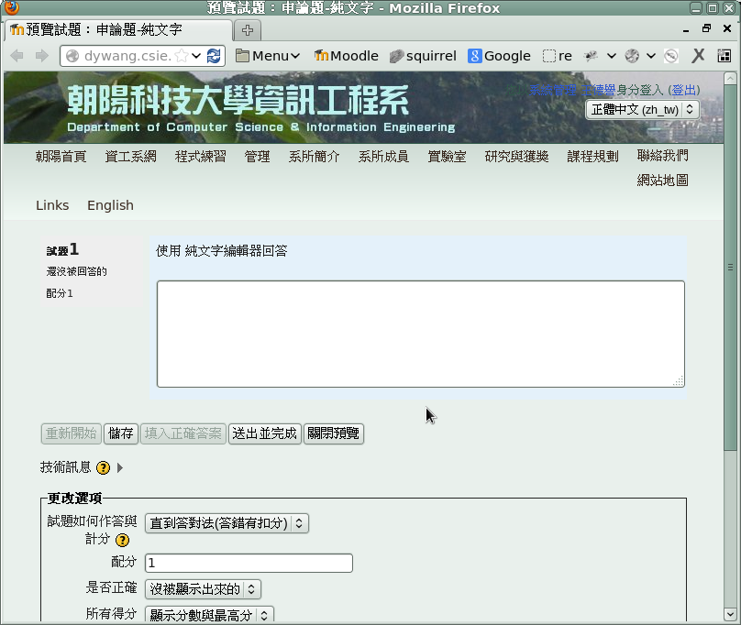Viewport: 741px width, 625px height.
Task: Click the 送出並完成 button
Action: tap(264, 433)
